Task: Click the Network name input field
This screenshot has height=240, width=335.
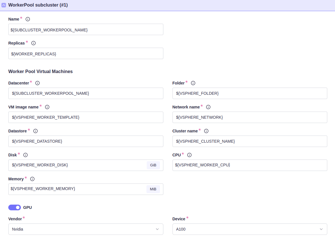Action: pyautogui.click(x=249, y=117)
